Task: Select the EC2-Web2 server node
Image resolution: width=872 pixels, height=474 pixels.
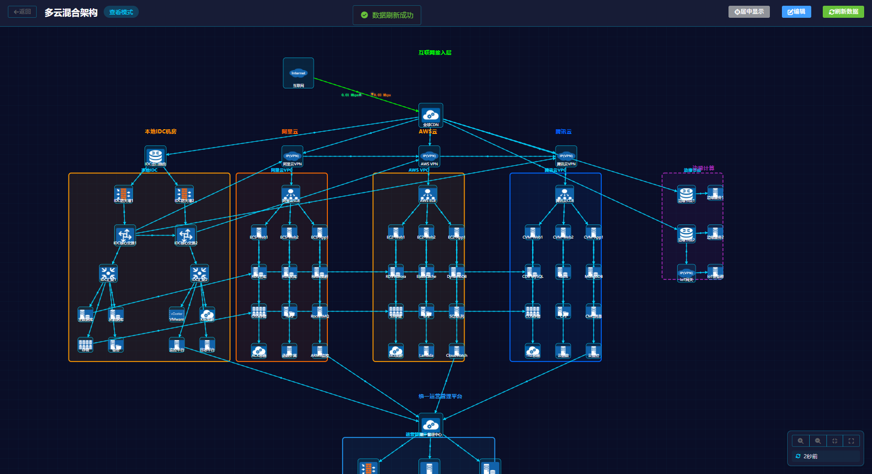Action: pos(426,232)
